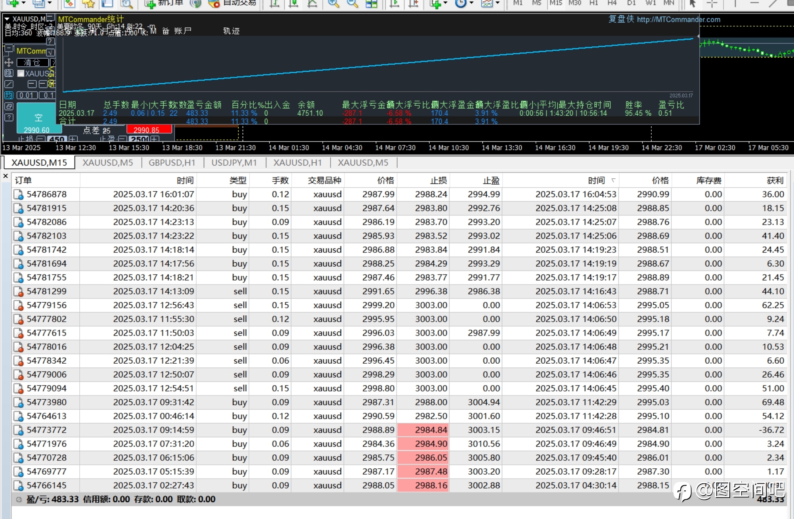This screenshot has height=519, width=794.
Task: Click the red 2990.85 buy price button
Action: (x=149, y=130)
